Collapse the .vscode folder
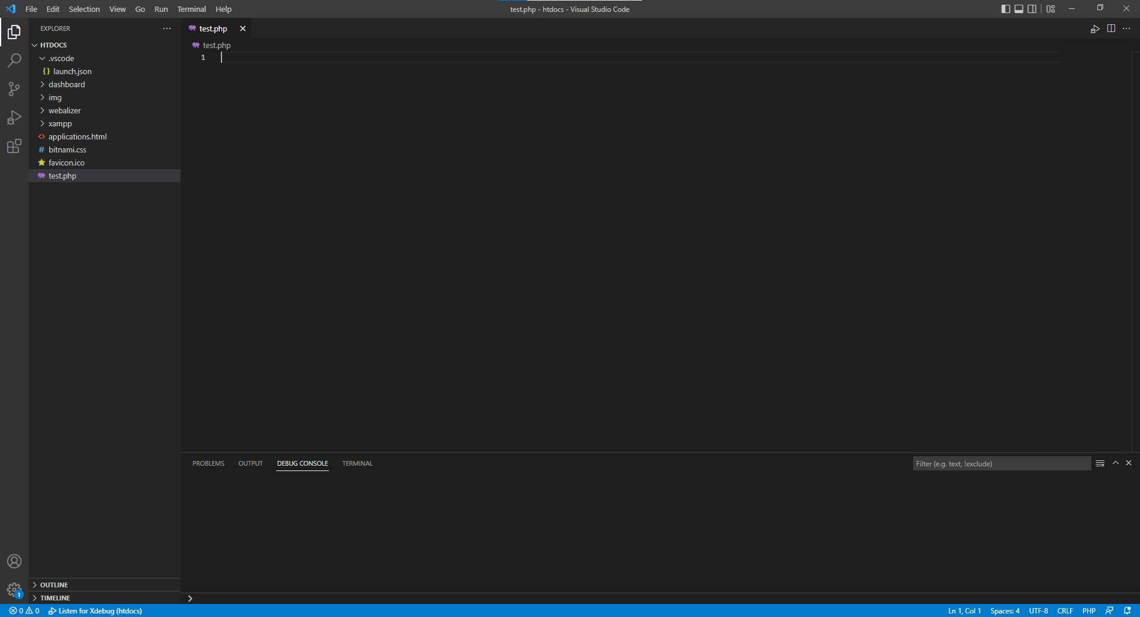This screenshot has width=1140, height=617. pyautogui.click(x=104, y=58)
